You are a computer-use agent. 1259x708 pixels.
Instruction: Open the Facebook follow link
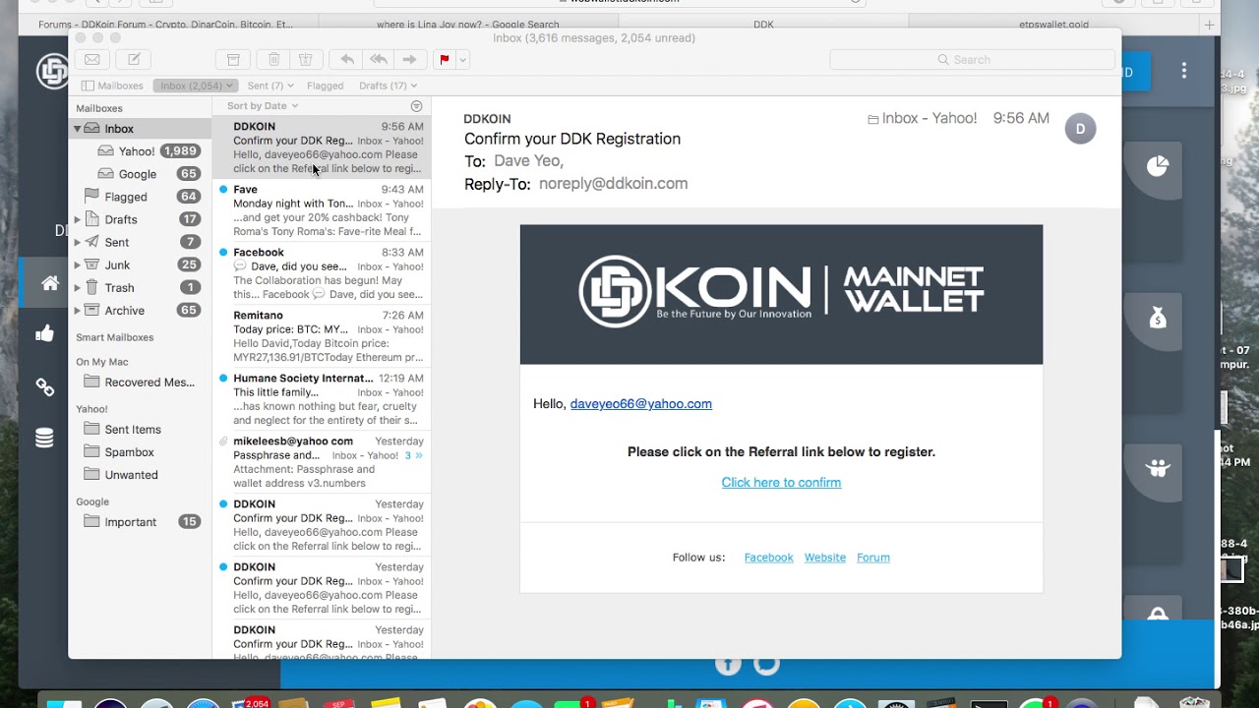(x=768, y=558)
